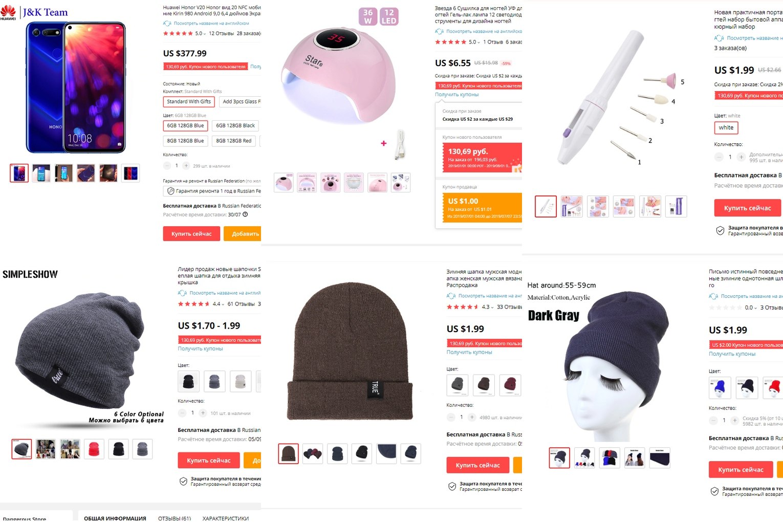Screen dimensions: 783x522
Task: Increase phone quantity with plus icon
Action: [186, 166]
